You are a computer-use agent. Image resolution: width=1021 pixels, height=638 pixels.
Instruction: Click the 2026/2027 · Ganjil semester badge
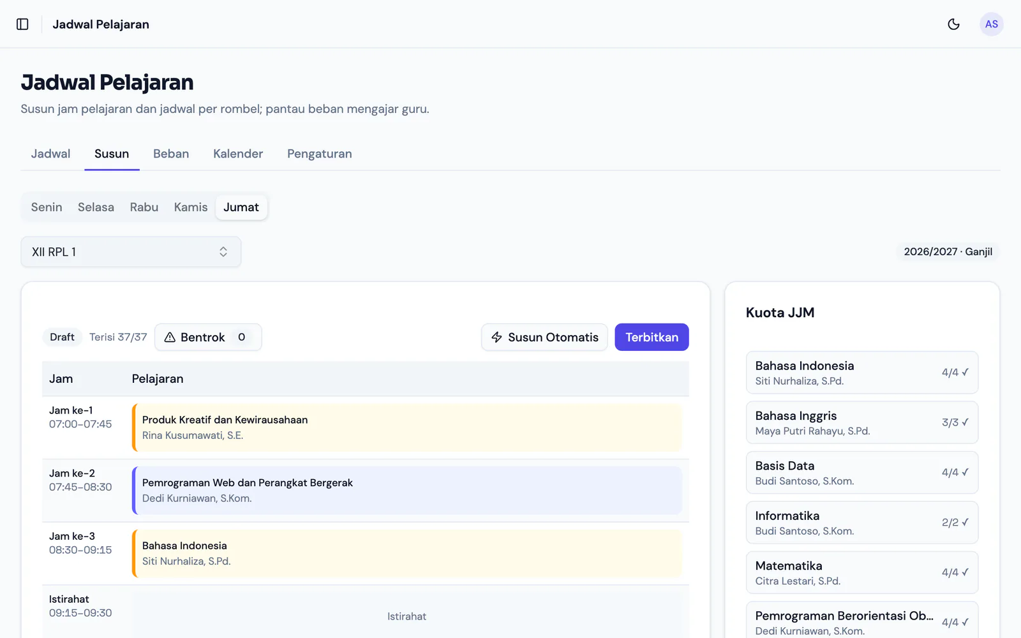tap(948, 251)
